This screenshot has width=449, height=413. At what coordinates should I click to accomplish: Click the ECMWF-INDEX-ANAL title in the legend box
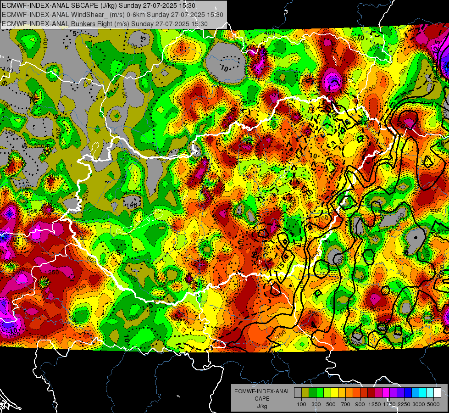tap(262, 391)
